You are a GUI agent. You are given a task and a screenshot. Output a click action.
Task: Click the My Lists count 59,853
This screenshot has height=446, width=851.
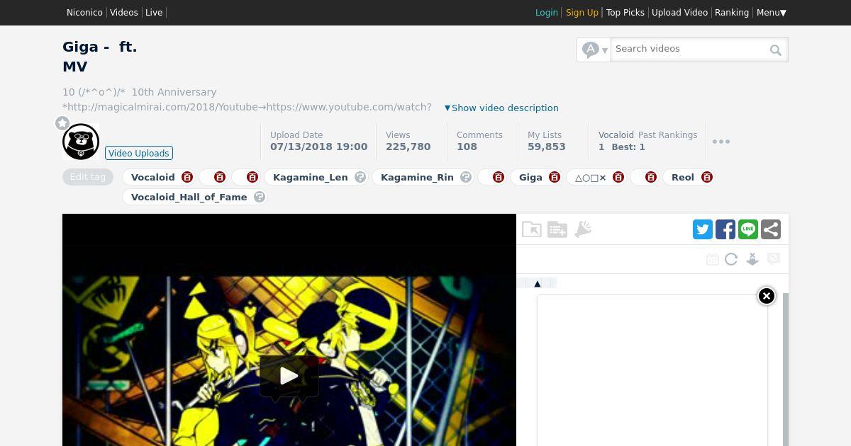pyautogui.click(x=547, y=147)
